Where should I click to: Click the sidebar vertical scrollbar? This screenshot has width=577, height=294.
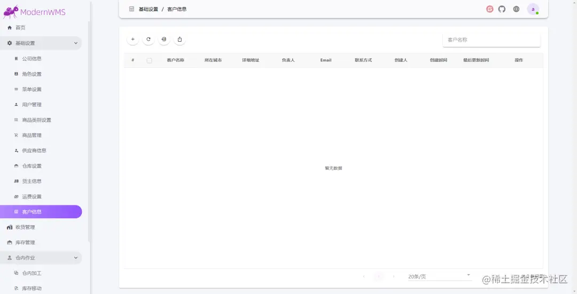(89, 132)
